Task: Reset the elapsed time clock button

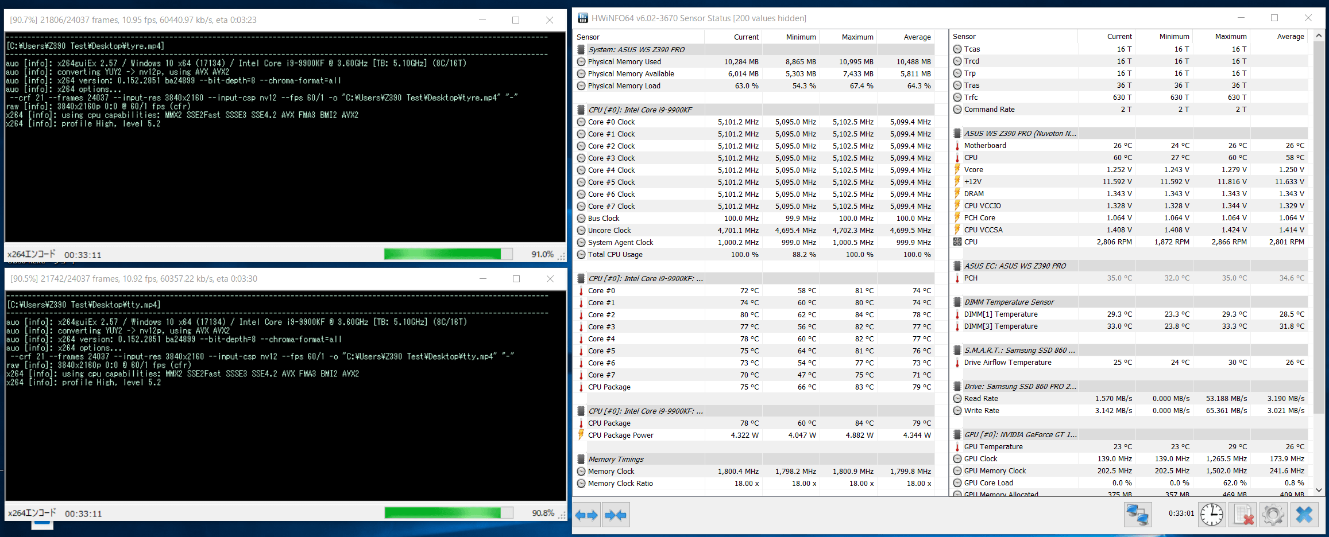Action: [x=1212, y=515]
